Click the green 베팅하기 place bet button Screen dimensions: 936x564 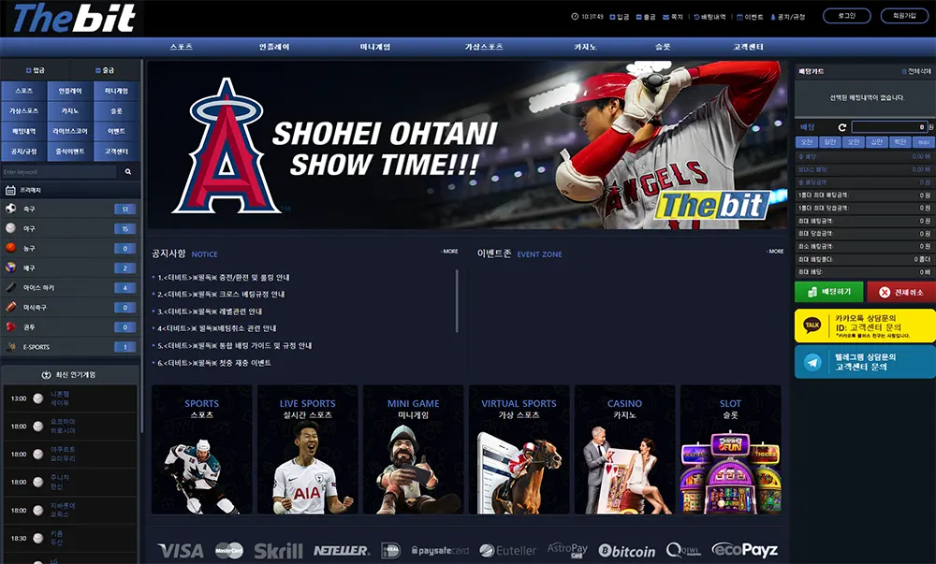828,292
